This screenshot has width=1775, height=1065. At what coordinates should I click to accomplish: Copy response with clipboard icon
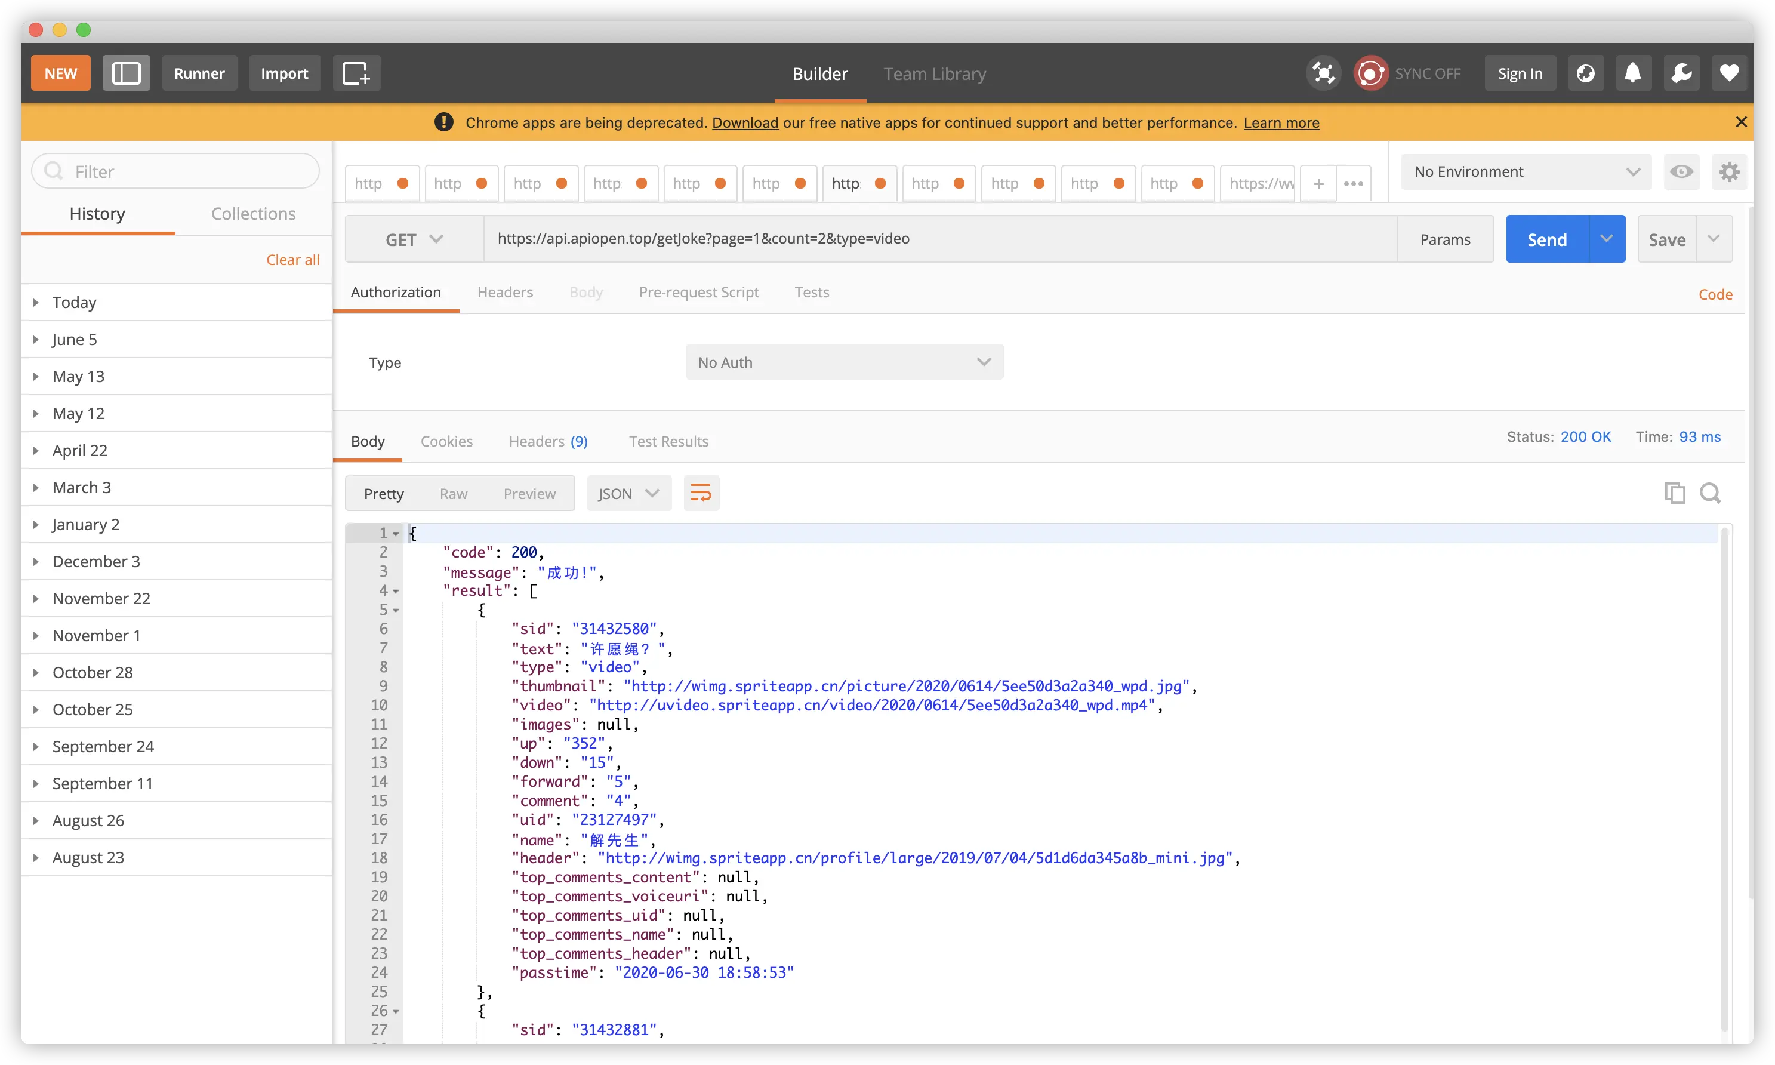point(1675,493)
